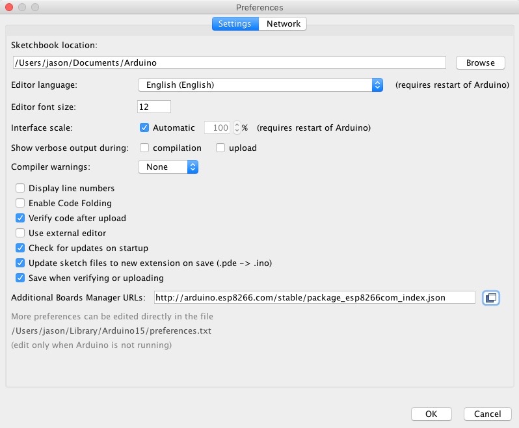Click the Cancel button
The image size is (519, 428).
point(488,414)
